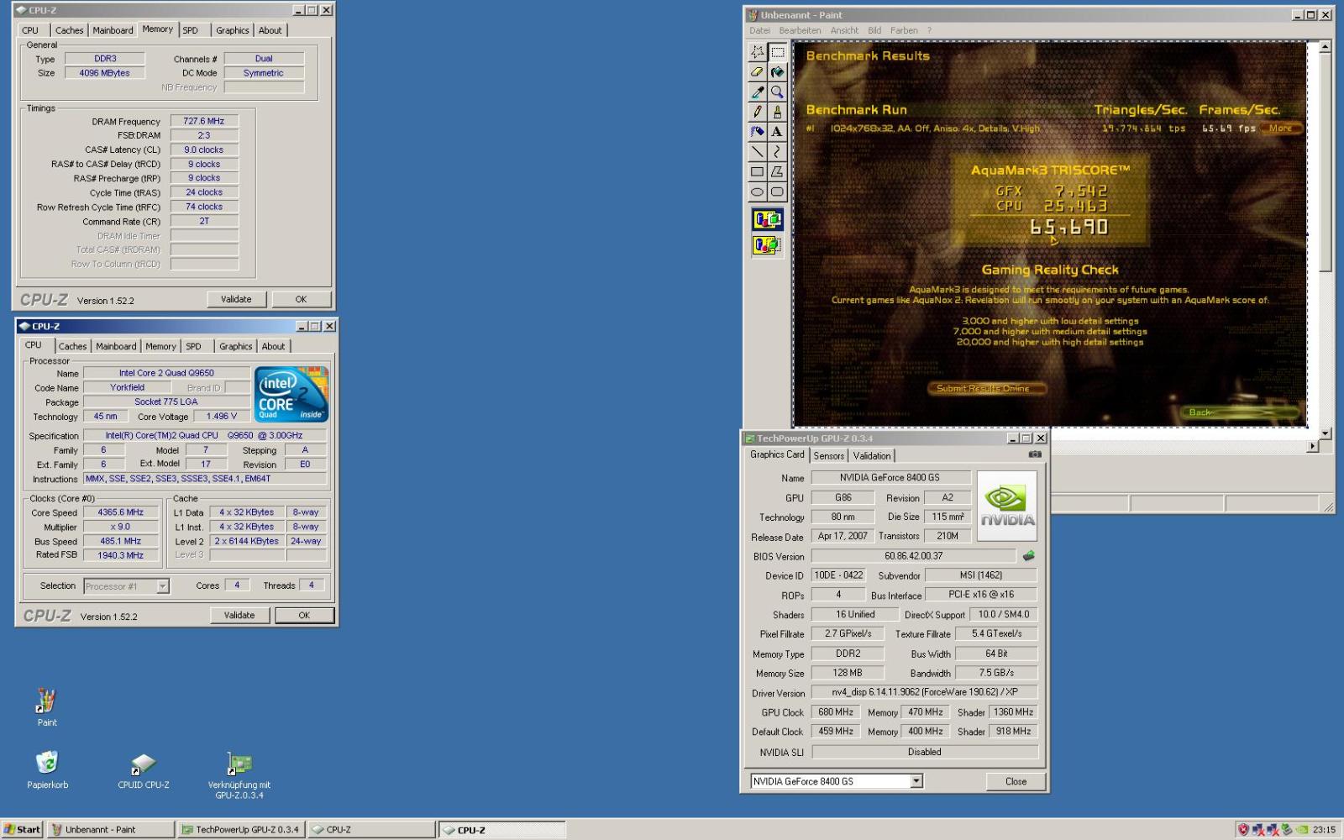Choose the Rounded Rectangle tool
The image size is (1344, 840).
(x=777, y=192)
